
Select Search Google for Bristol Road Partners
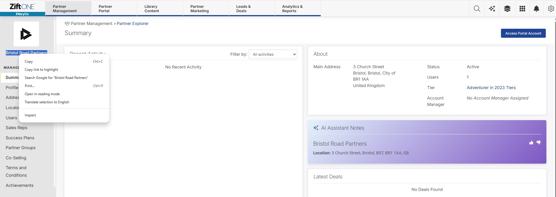pyautogui.click(x=64, y=78)
